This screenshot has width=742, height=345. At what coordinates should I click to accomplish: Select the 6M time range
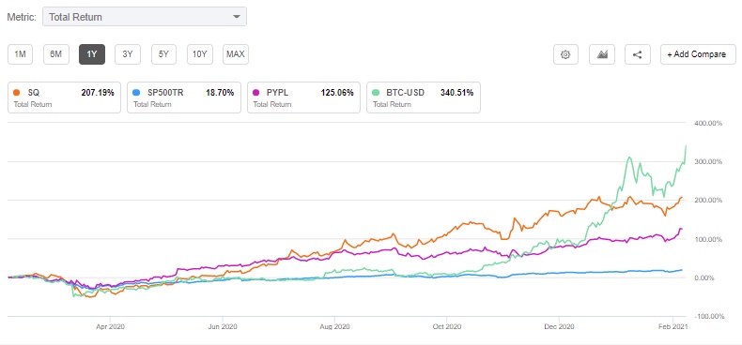(x=55, y=54)
